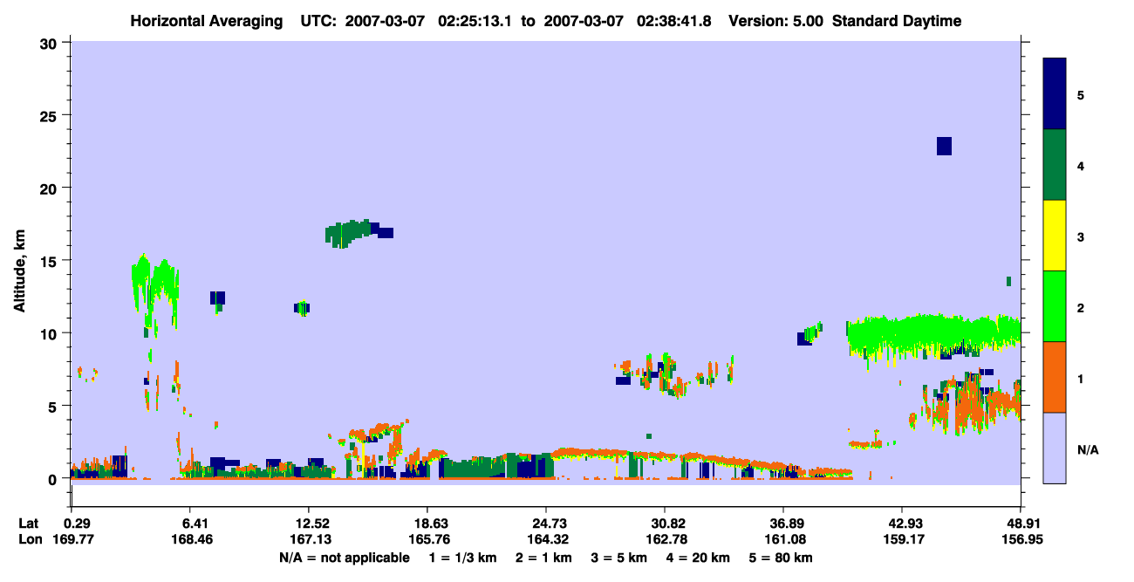Click the 'Standard Daytime' text in title
Screen dimensions: 1134x582
coord(897,21)
